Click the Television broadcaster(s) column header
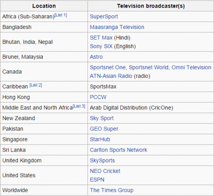The height and width of the screenshot is (196, 214). coord(151,6)
